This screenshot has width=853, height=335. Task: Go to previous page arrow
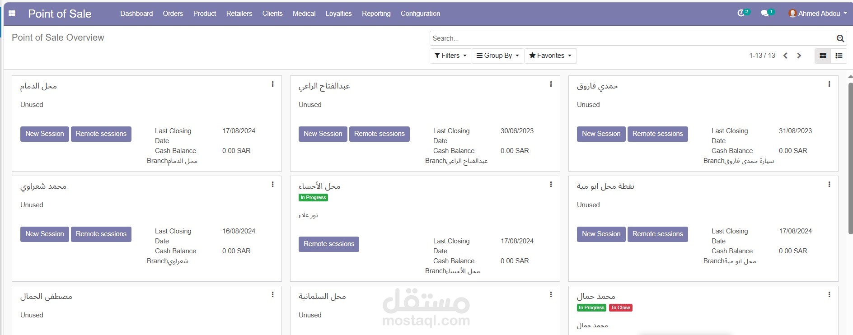point(785,56)
